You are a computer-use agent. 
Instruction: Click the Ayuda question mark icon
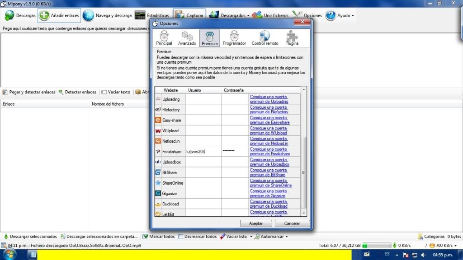coord(331,15)
